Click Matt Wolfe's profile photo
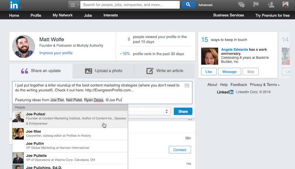Screen dimensions: 295x169 (x=24, y=46)
